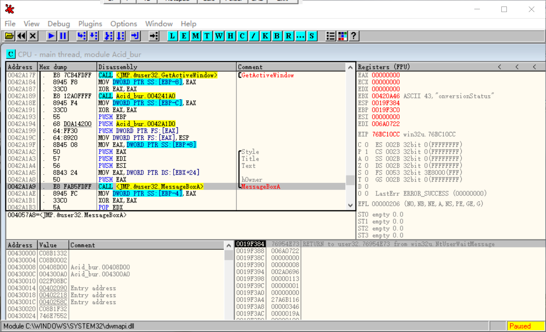Select the Z zero flag value

coord(365,166)
